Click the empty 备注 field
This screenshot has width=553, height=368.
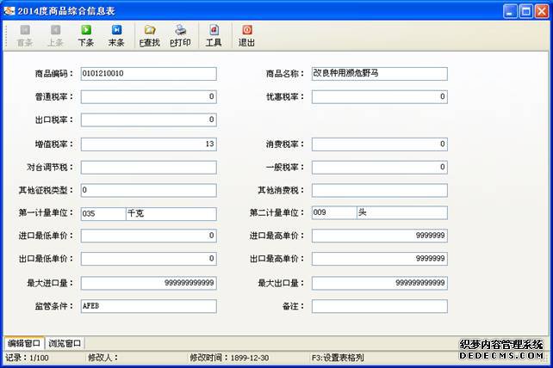(379, 306)
